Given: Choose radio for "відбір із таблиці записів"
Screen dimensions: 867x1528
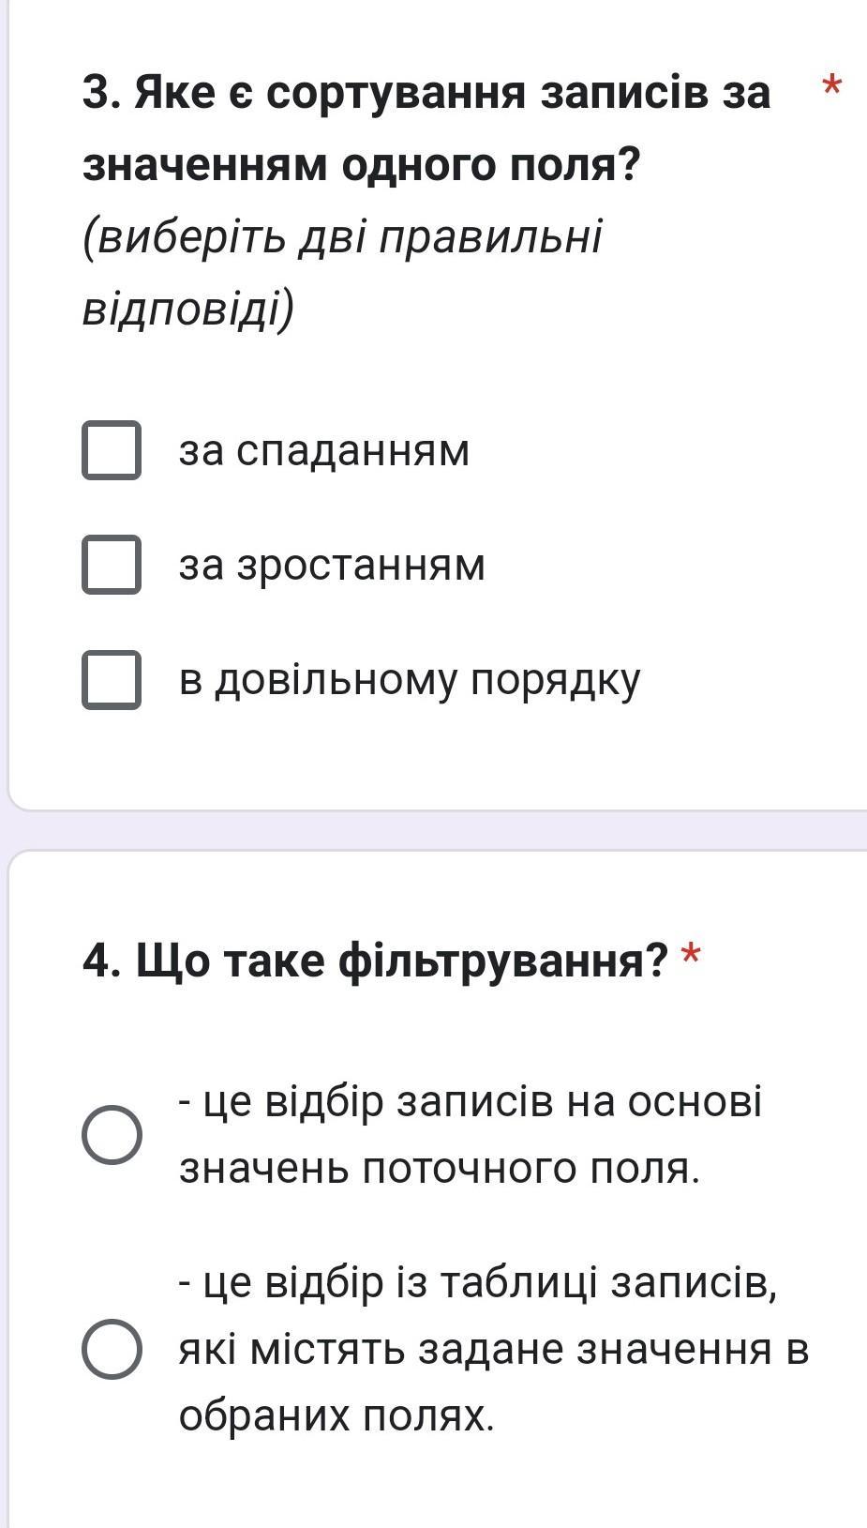Looking at the screenshot, I should coord(112,1349).
